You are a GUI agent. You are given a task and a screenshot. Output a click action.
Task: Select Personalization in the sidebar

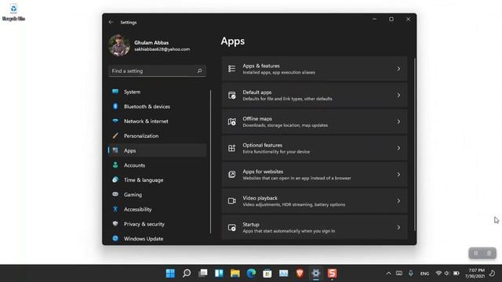[157, 136]
